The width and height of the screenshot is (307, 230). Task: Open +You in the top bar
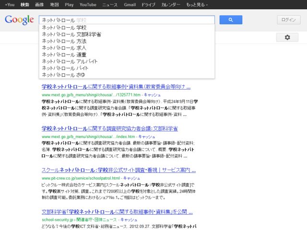[x=10, y=5]
